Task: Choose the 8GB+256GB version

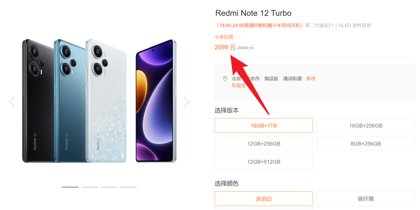Action: [x=366, y=144]
